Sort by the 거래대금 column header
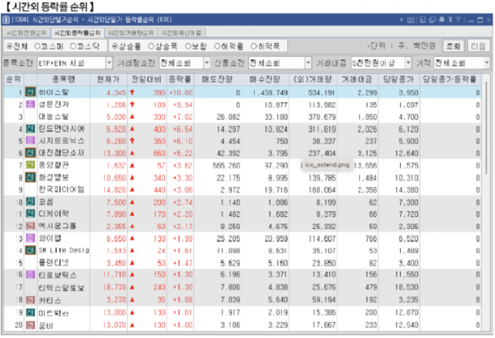Viewport: 495px width, 338px height. pyautogui.click(x=357, y=79)
